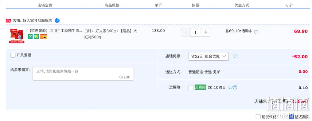The width and height of the screenshot is (312, 121).
Task: Open the 好人家食品旗舰店 shop link
Action: tap(37, 21)
